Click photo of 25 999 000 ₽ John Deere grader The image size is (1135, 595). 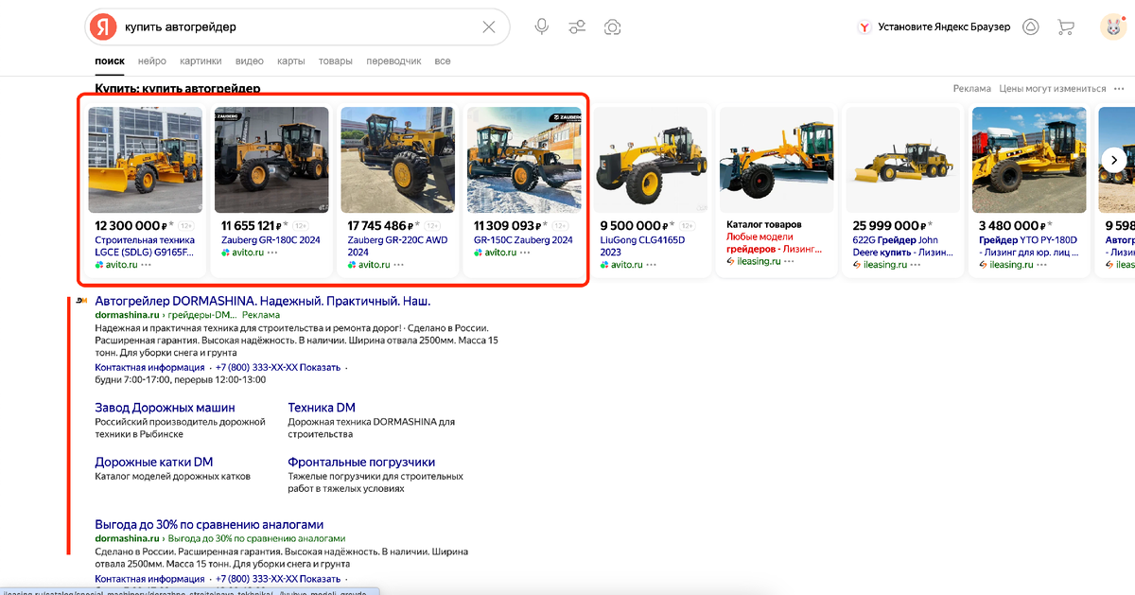pos(902,160)
